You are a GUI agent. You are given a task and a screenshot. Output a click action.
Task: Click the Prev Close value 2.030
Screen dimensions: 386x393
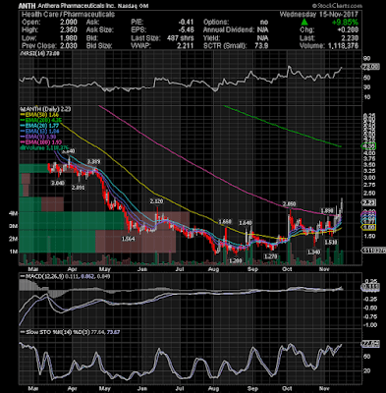pyautogui.click(x=68, y=46)
